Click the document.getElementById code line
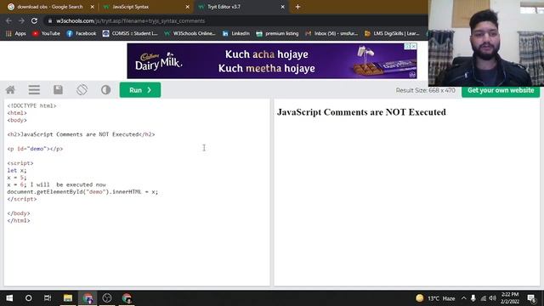This screenshot has width=544, height=306. [x=82, y=192]
